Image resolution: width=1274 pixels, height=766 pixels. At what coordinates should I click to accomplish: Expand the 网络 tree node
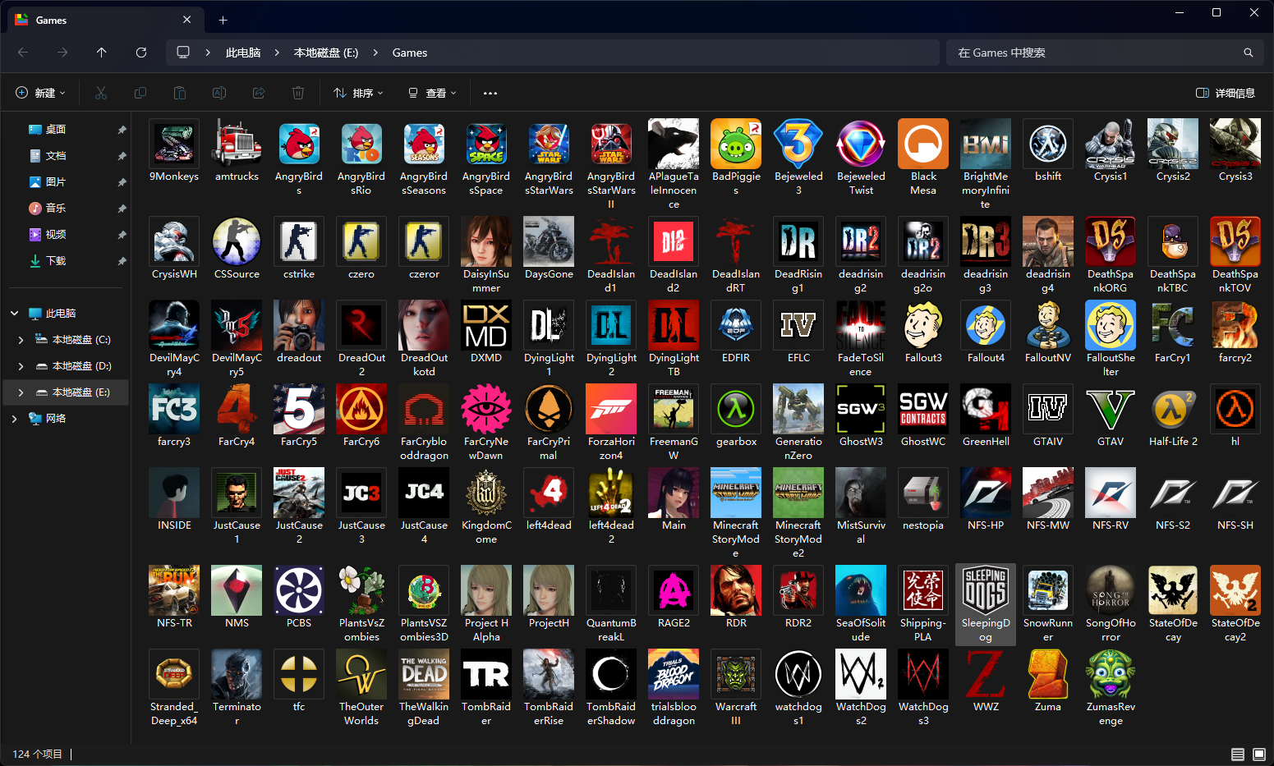point(14,419)
